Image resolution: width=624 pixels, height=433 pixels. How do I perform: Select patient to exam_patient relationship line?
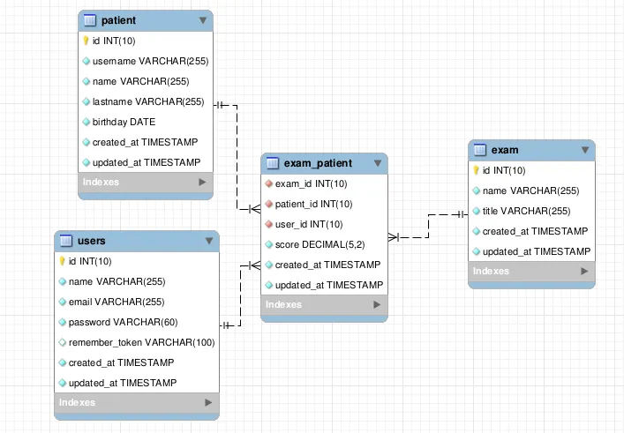click(237, 157)
